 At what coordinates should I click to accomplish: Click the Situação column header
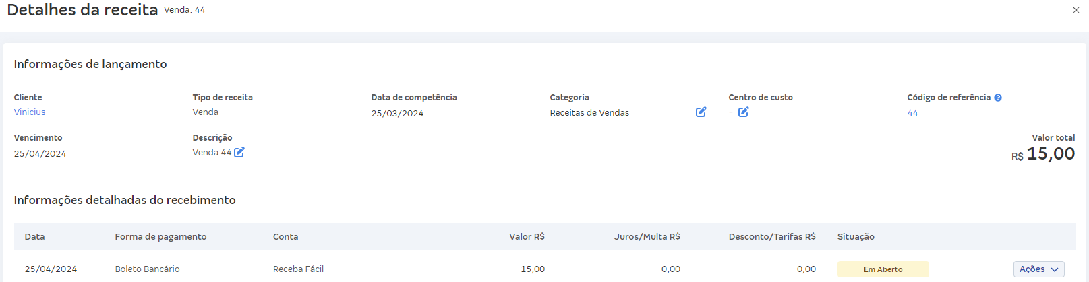pyautogui.click(x=856, y=237)
